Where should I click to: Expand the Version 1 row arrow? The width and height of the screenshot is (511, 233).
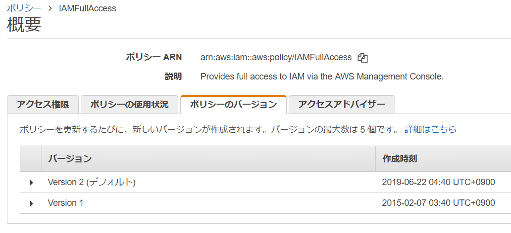tap(32, 203)
